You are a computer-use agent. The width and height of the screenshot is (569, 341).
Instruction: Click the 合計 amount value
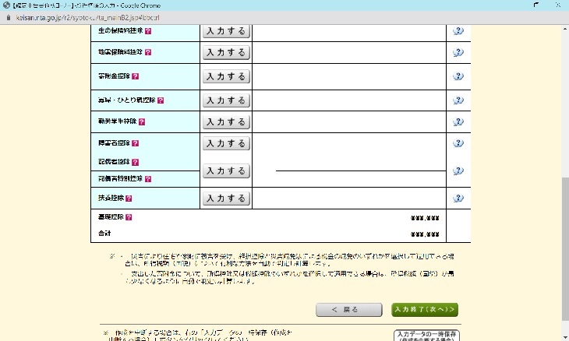pyautogui.click(x=425, y=234)
